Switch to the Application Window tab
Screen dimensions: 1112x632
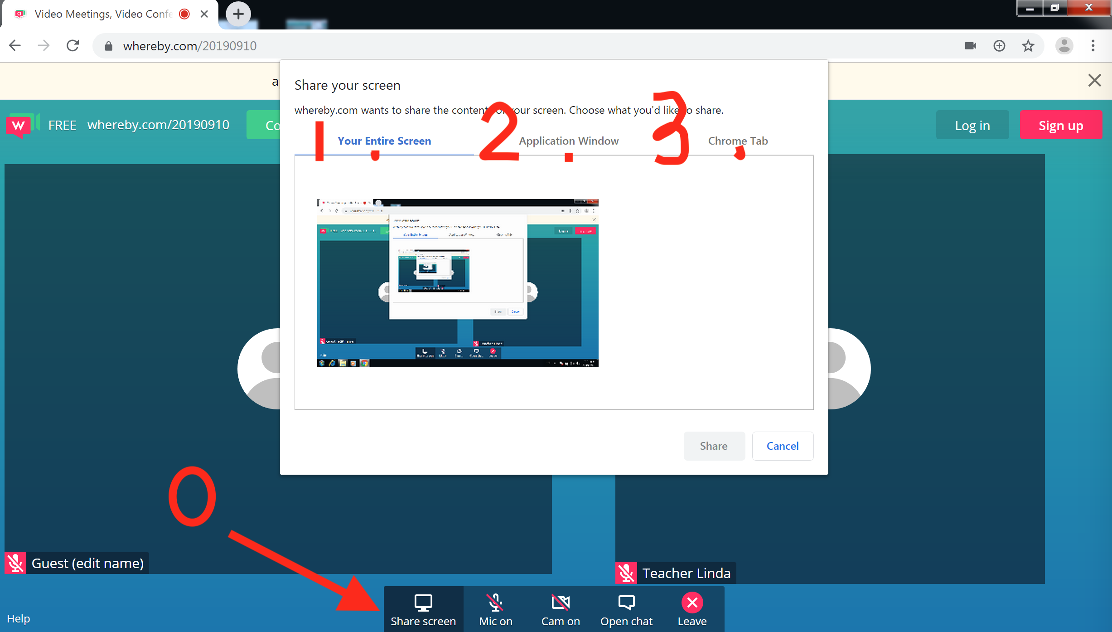568,141
